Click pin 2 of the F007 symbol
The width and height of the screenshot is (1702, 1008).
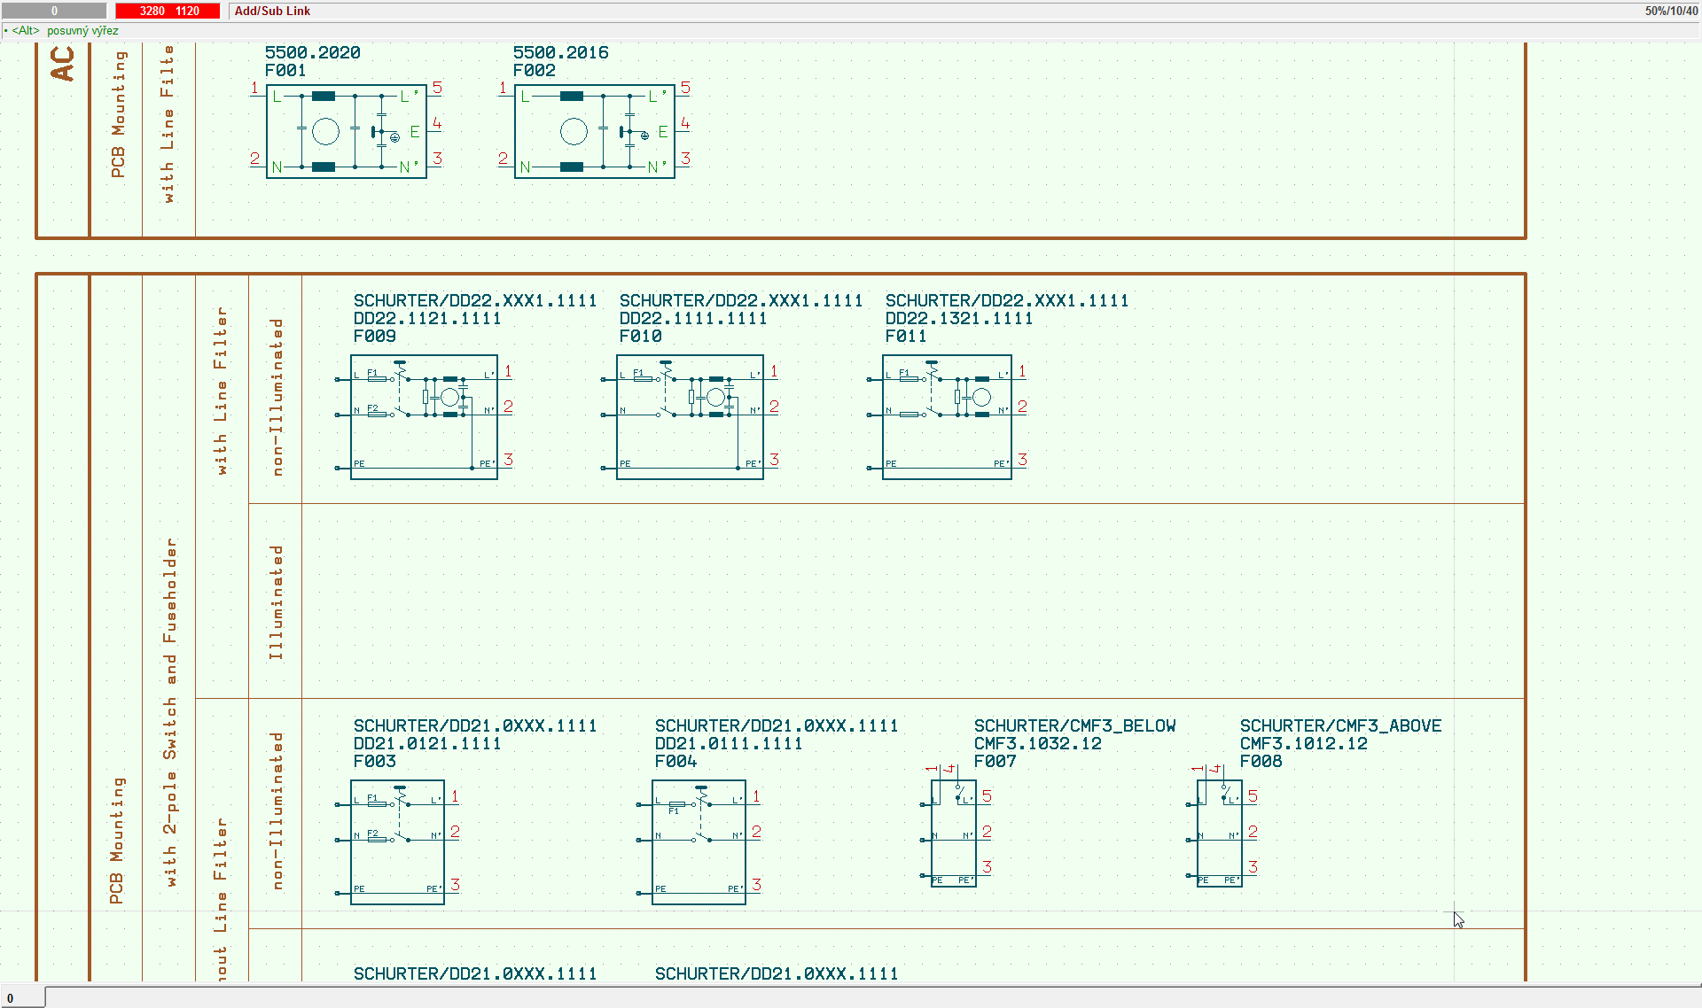point(987,832)
